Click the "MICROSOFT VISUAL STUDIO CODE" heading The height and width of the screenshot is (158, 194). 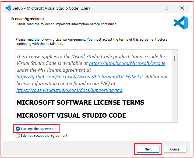71,115
